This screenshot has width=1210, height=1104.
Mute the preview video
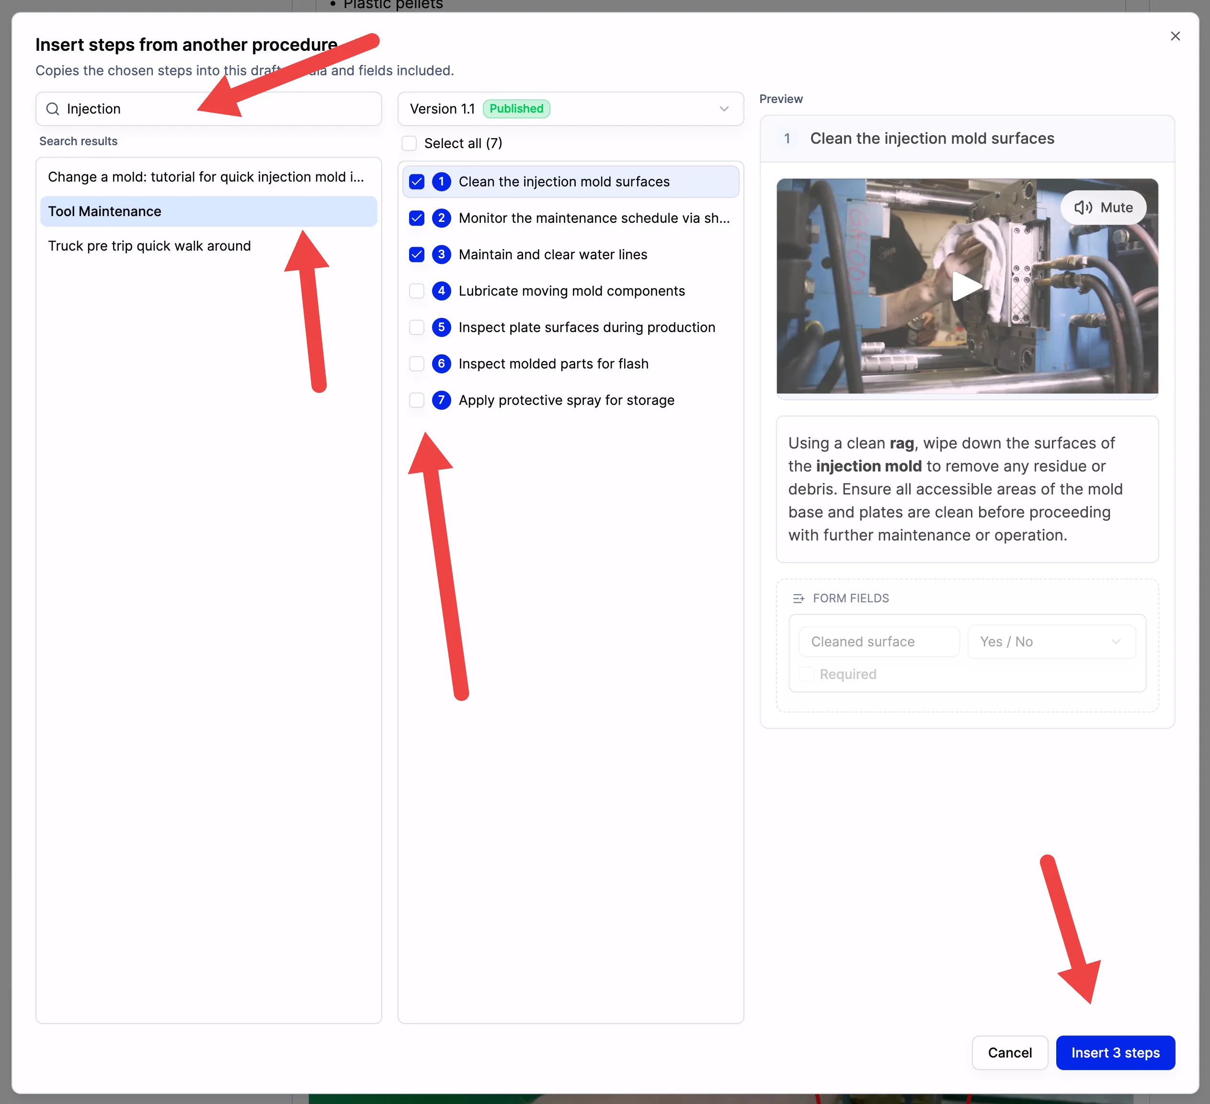coord(1103,207)
